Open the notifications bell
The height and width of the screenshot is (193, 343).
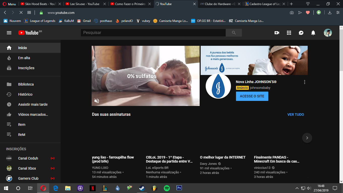[313, 33]
